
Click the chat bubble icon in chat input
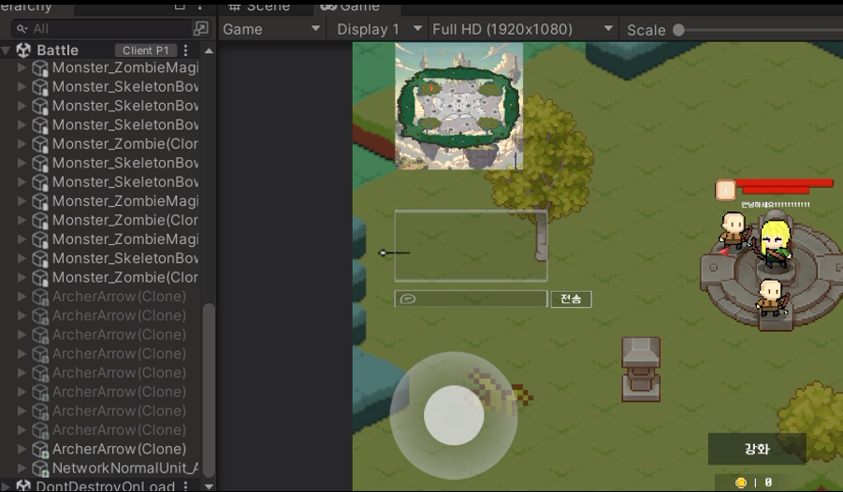tap(408, 299)
